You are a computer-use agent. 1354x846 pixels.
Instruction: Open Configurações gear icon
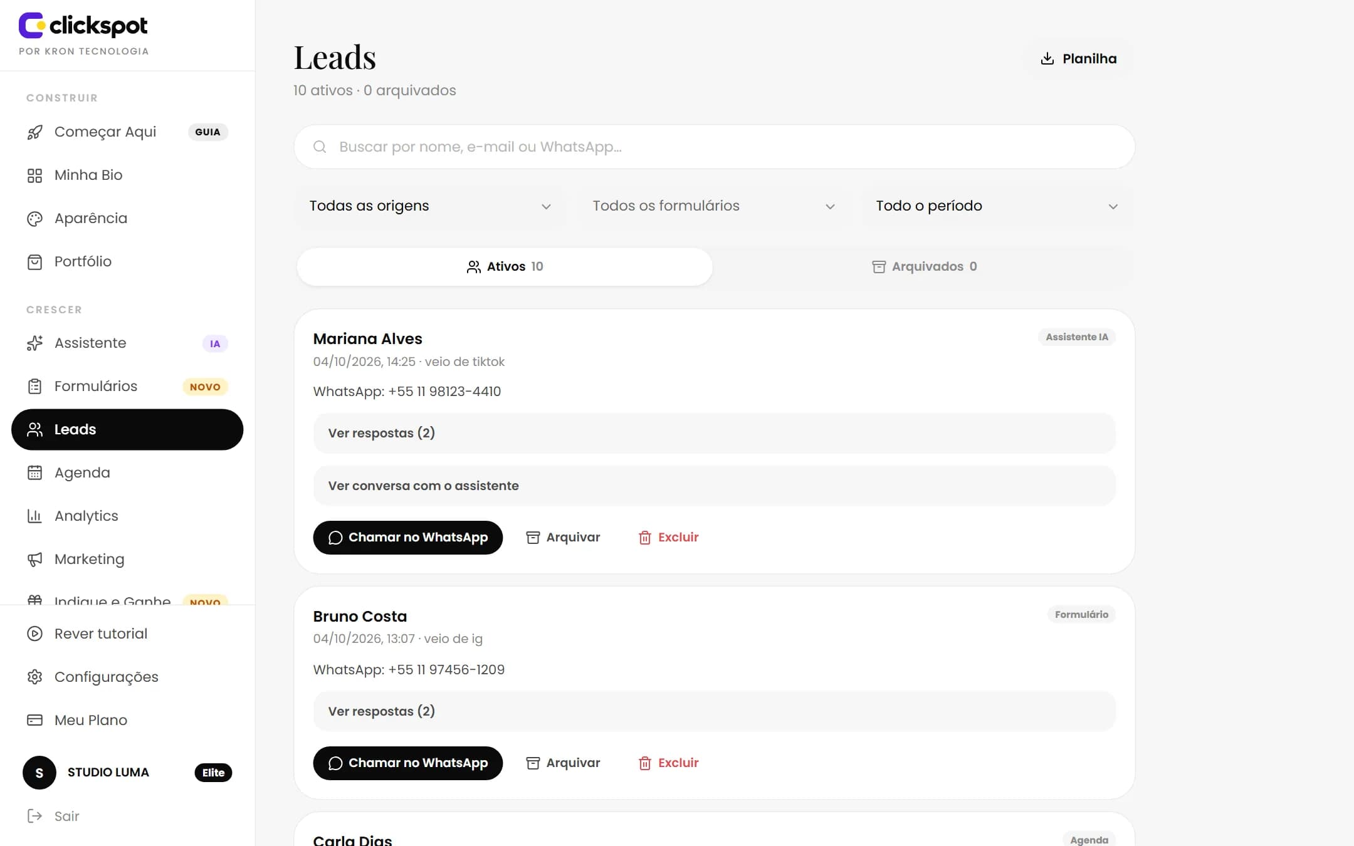tap(34, 677)
